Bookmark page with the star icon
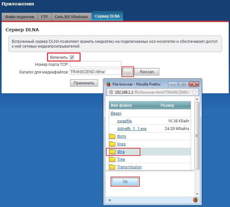 point(194,92)
